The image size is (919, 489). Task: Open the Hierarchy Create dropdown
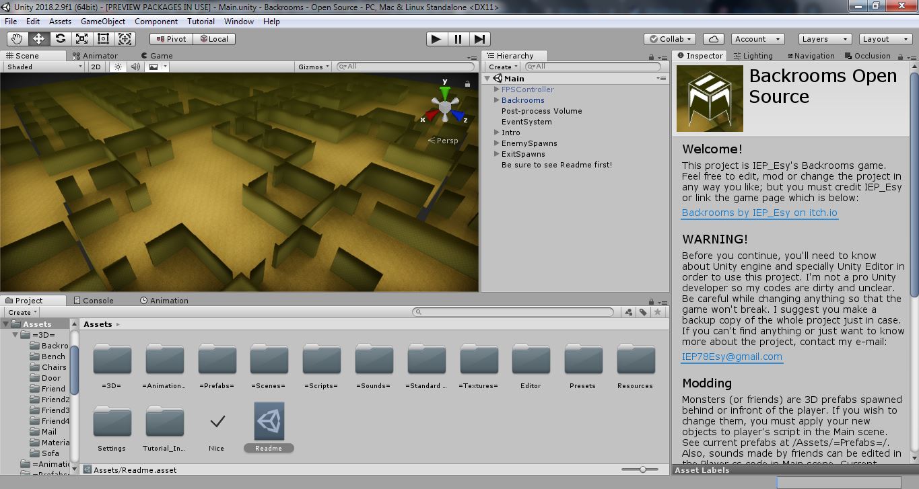[x=503, y=67]
